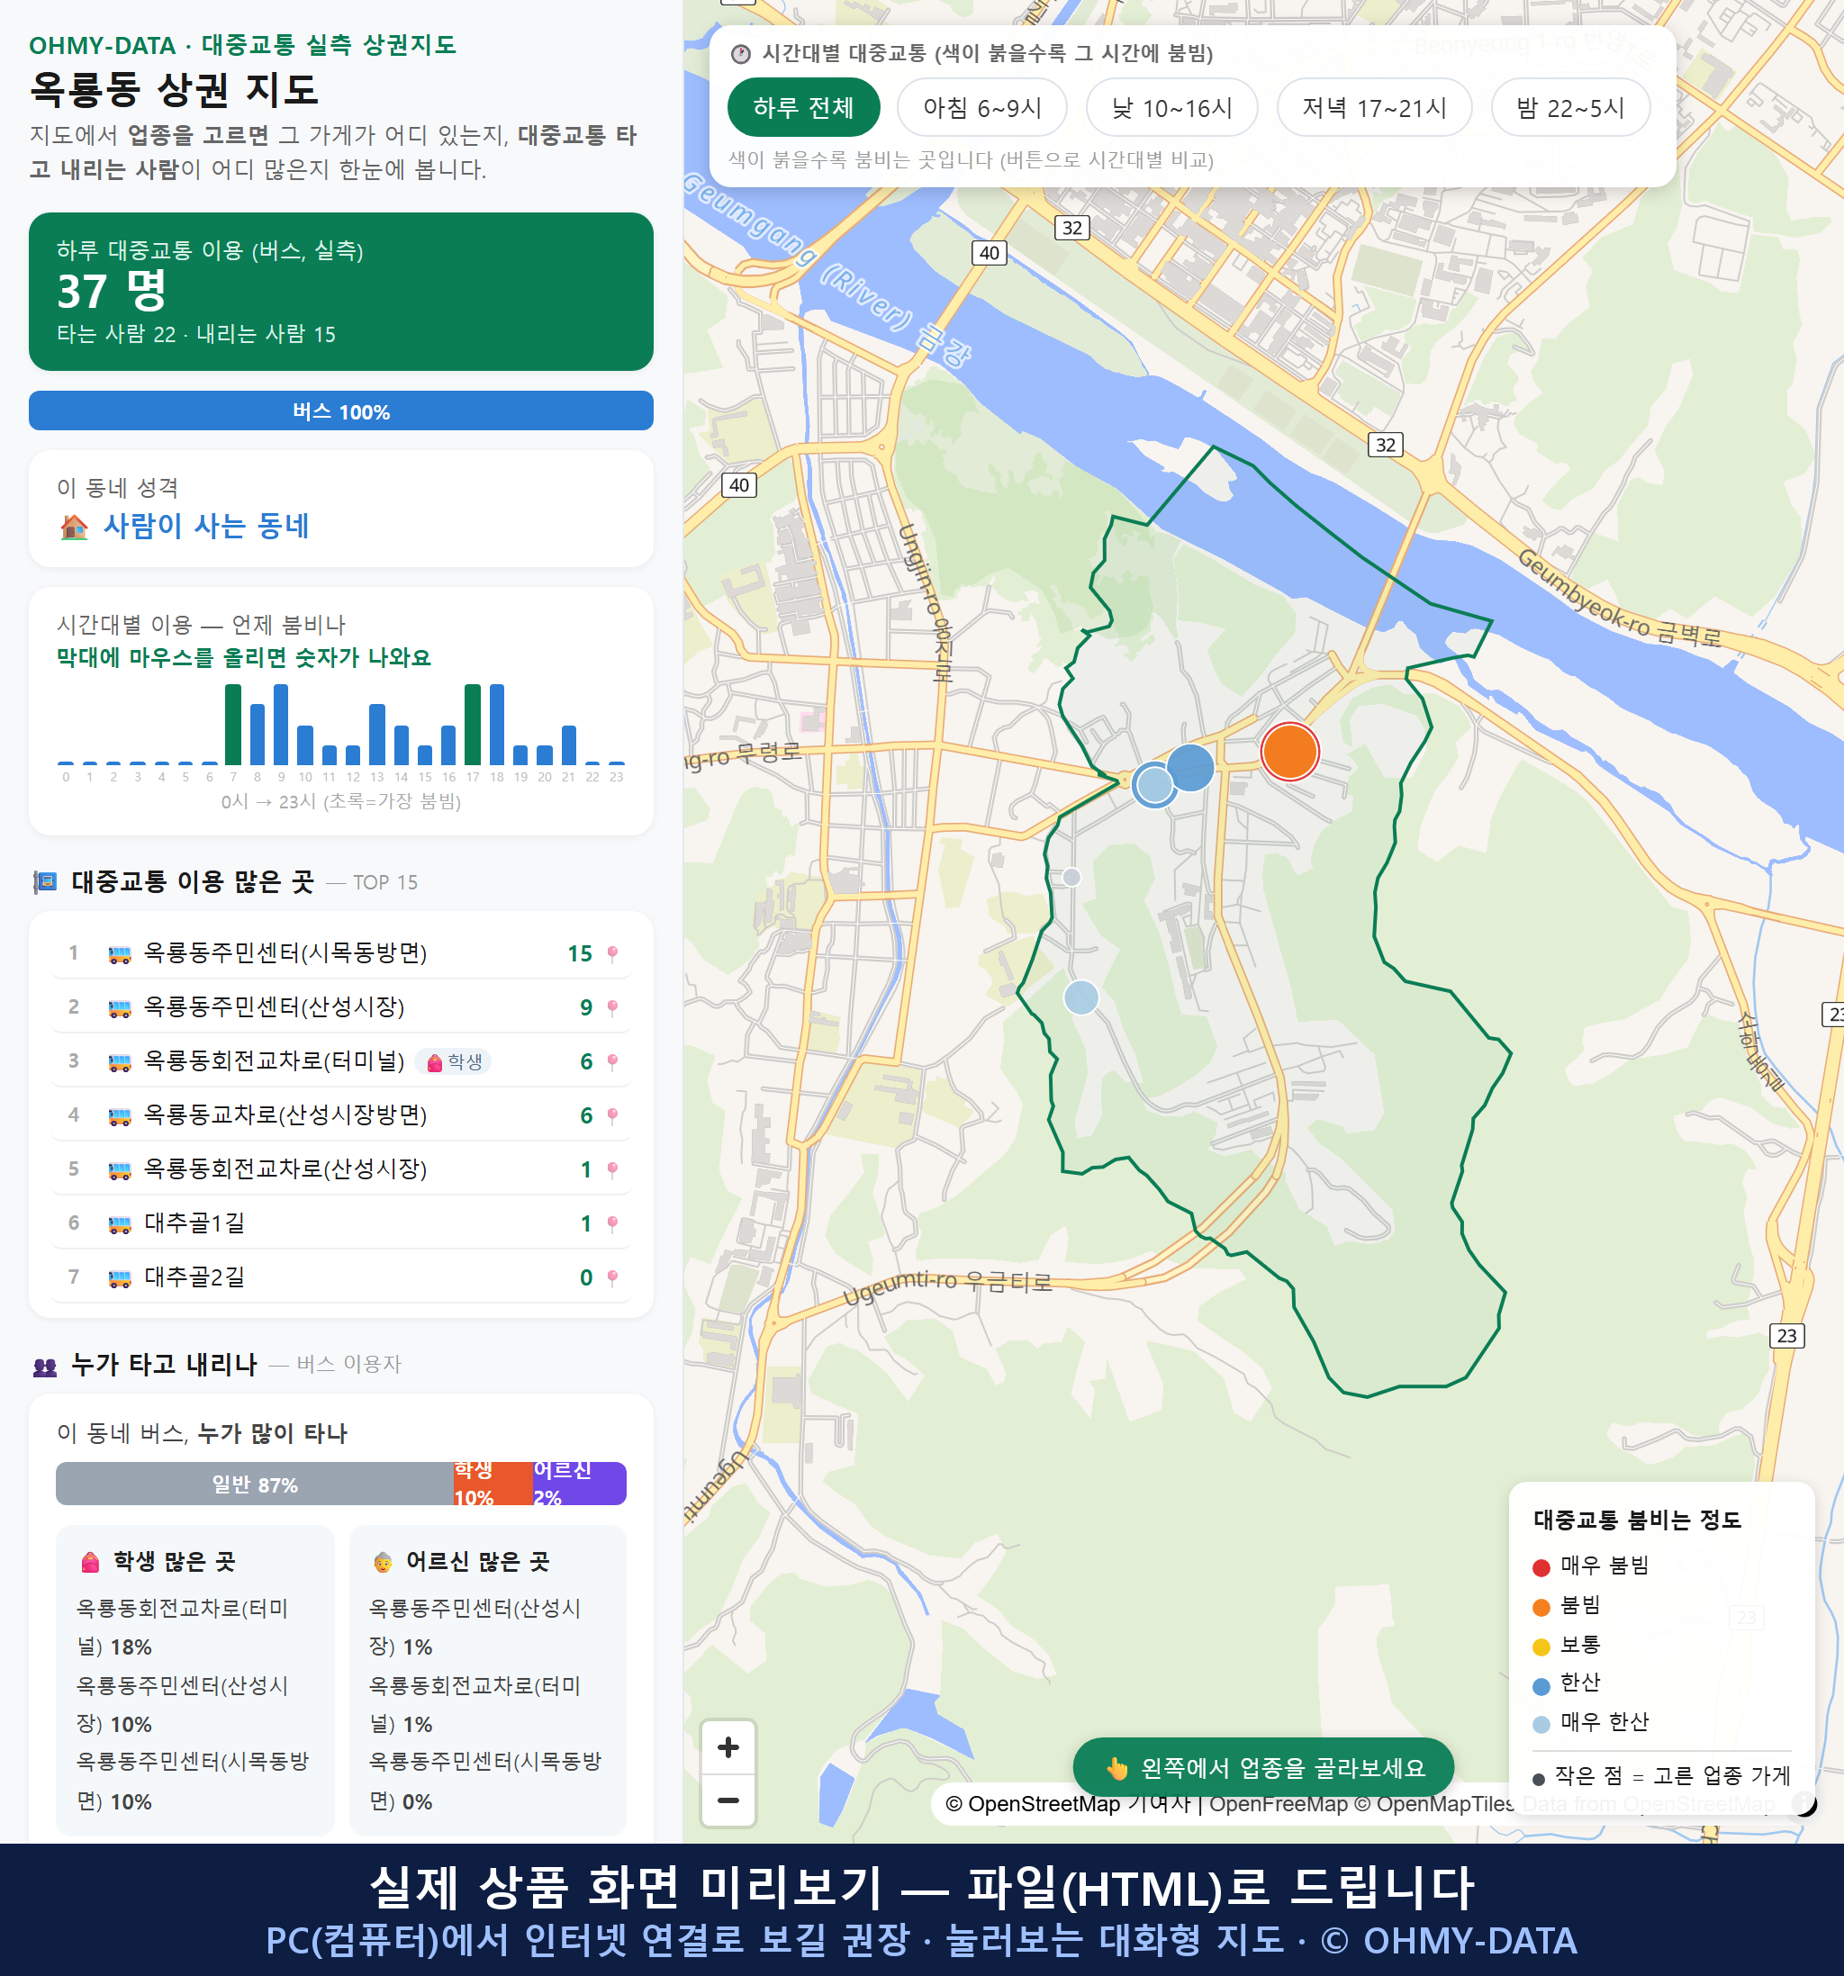Locate 옥룡동주민센터(시목동방면) via pin icon
This screenshot has height=1976, width=1844.
(612, 953)
